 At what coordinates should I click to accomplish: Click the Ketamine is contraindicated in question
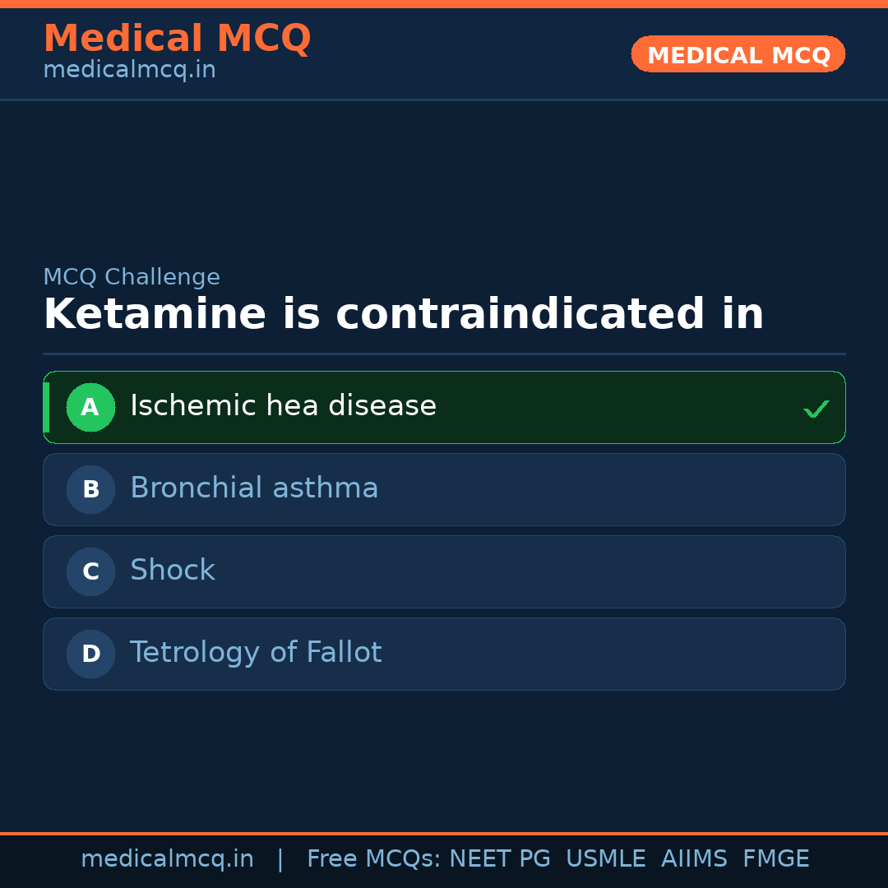403,315
